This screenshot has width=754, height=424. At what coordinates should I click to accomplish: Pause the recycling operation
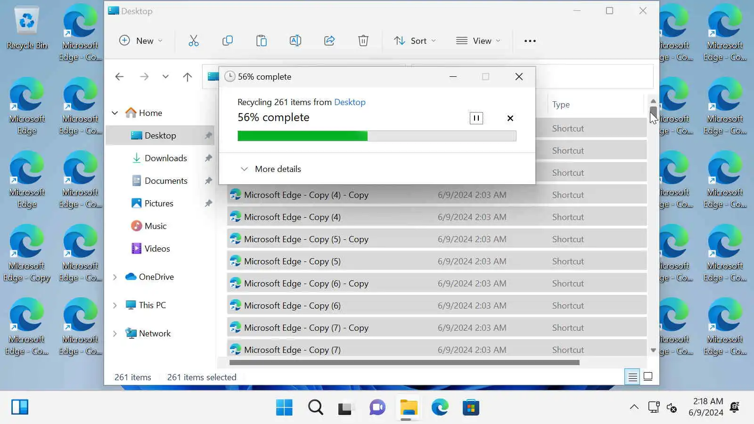pos(476,118)
